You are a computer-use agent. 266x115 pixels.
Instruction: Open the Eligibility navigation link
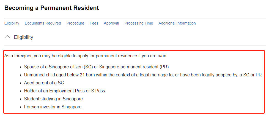(12, 23)
